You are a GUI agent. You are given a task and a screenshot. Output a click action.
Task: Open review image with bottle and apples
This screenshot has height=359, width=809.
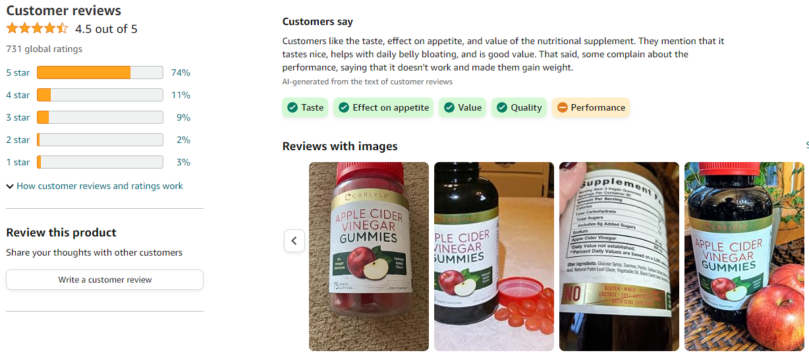tap(744, 256)
